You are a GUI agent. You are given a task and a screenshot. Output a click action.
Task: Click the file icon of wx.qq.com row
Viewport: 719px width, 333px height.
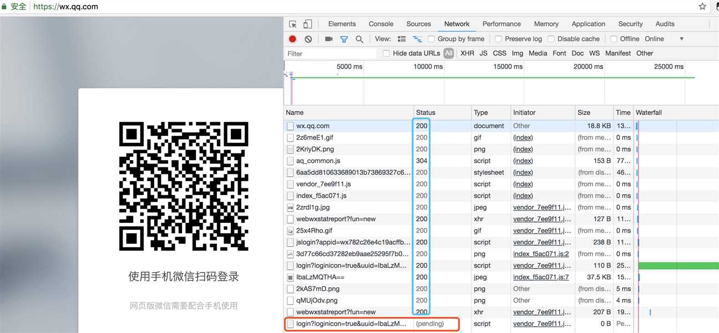coord(290,126)
